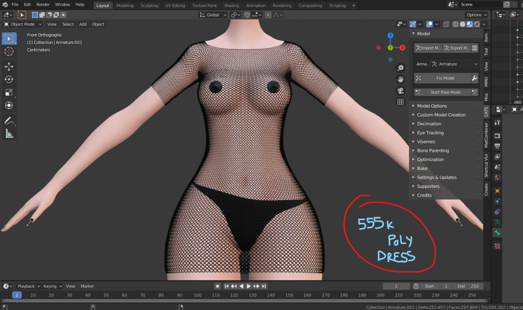
Task: Select the Measure tool
Action: click(9, 134)
